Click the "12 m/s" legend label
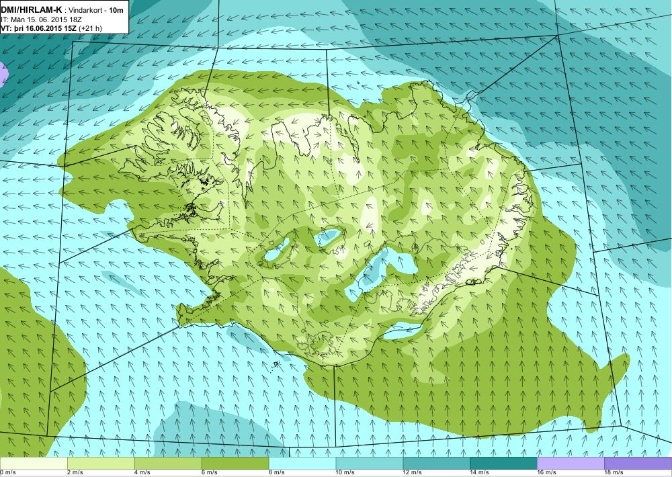672x477 pixels. 413,473
